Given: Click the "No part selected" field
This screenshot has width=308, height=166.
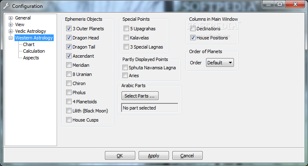Looking at the screenshot, I should click(149, 108).
